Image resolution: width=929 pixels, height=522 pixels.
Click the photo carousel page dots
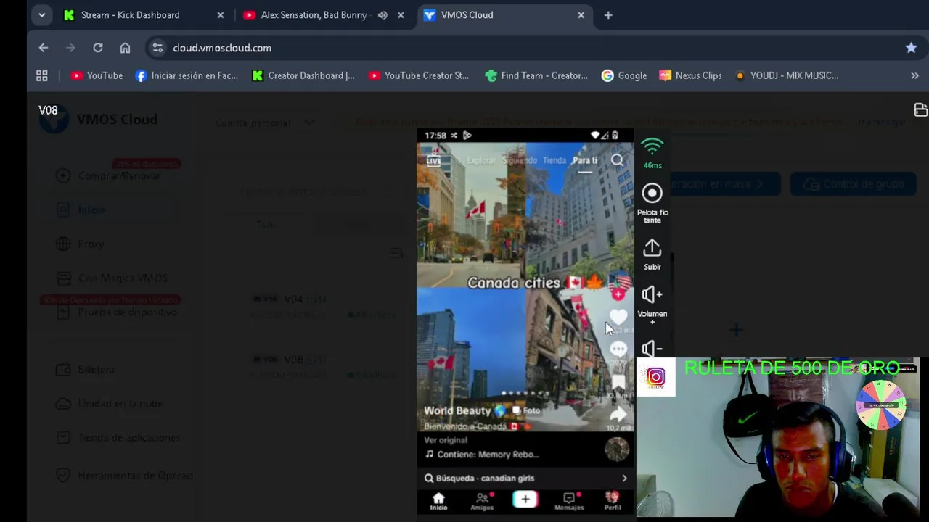click(x=525, y=393)
